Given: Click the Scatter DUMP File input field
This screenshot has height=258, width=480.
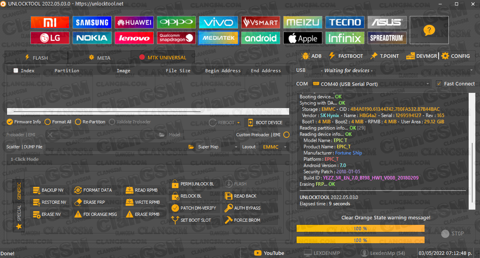Looking at the screenshot, I should pos(116,147).
